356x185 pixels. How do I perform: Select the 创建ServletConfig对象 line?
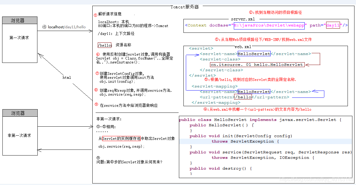pos(122,74)
